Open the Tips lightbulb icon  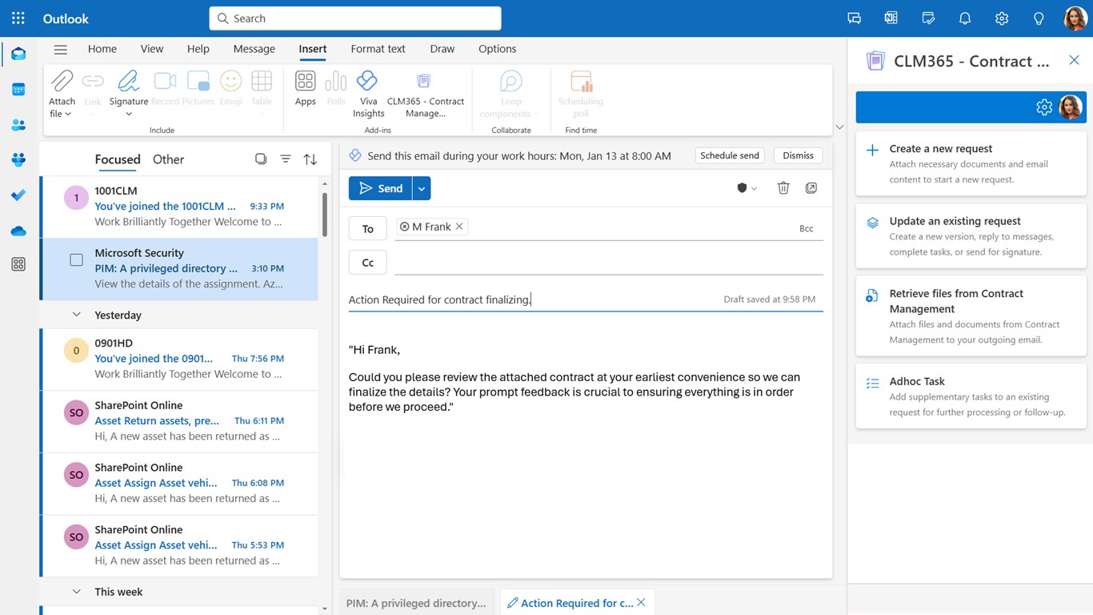1039,18
